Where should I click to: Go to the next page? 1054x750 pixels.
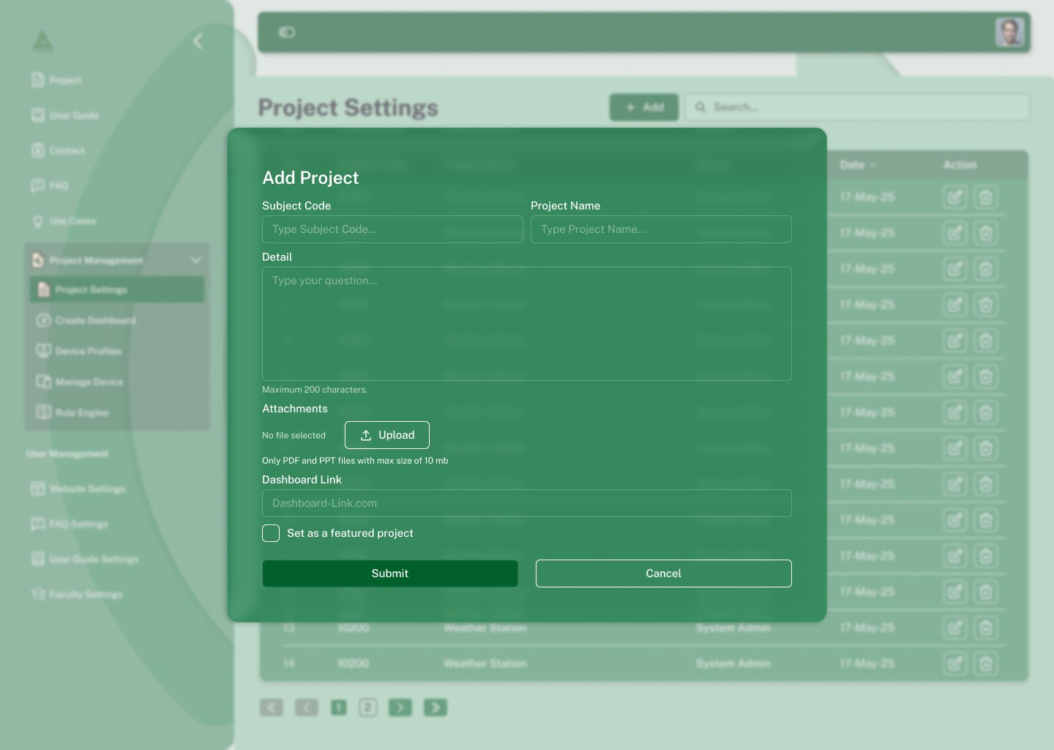click(x=400, y=708)
